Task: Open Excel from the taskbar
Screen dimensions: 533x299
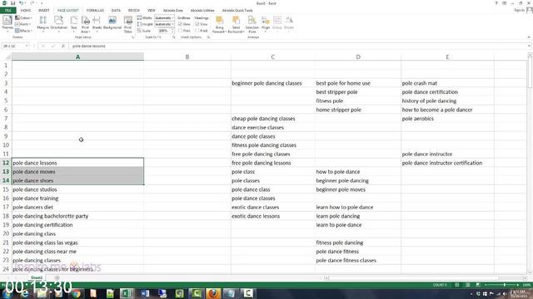Action: click(127, 293)
